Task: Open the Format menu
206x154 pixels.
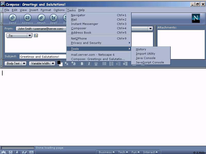Action: pos(46,10)
